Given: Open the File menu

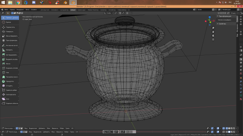Looking at the screenshot, I should [6, 9].
